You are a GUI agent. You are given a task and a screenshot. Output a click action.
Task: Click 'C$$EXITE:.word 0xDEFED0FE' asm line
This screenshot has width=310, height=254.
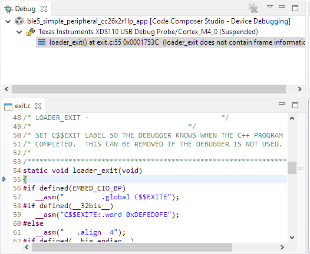pyautogui.click(x=107, y=215)
